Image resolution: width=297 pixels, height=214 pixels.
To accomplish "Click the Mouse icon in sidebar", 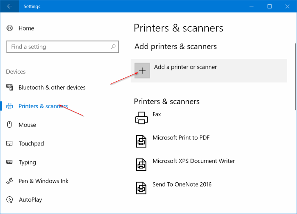I will pos(9,125).
